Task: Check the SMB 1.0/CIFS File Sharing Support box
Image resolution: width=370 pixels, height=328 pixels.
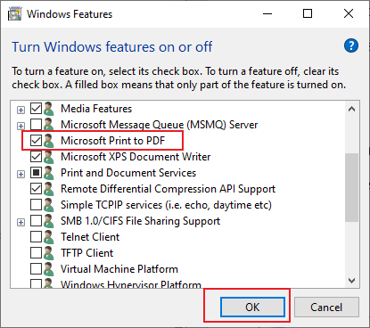Action: pos(36,221)
